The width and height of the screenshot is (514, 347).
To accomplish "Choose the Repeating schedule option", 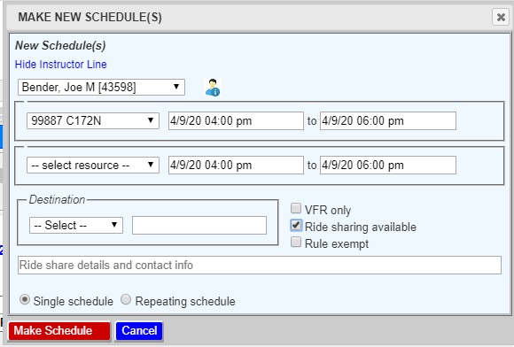I will click(x=126, y=299).
